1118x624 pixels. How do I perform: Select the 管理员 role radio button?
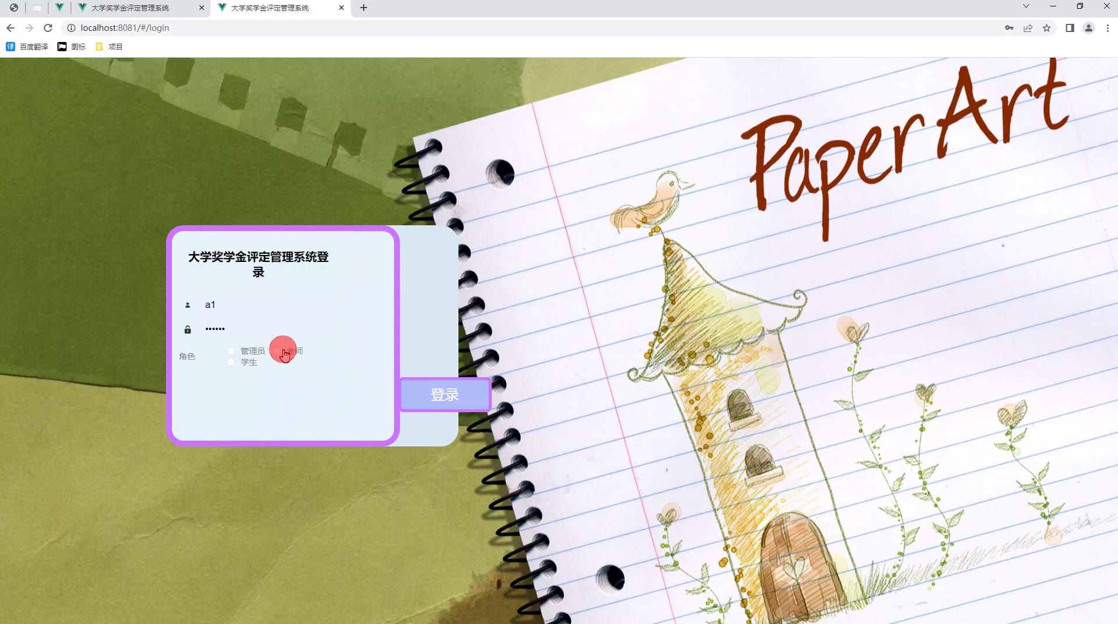(231, 351)
